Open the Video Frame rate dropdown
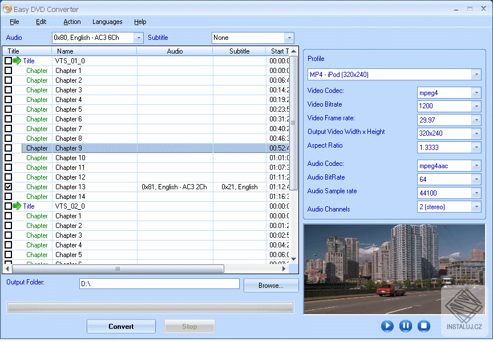Viewport: 493px width, 342px height. click(477, 120)
